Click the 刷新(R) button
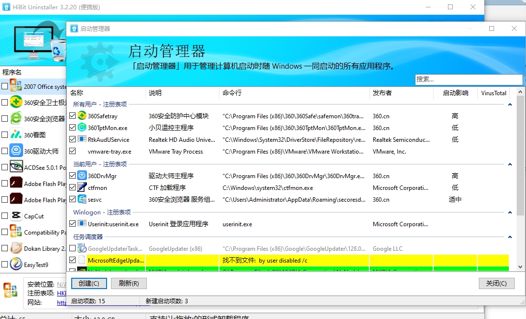This screenshot has height=319, width=526. [125, 283]
